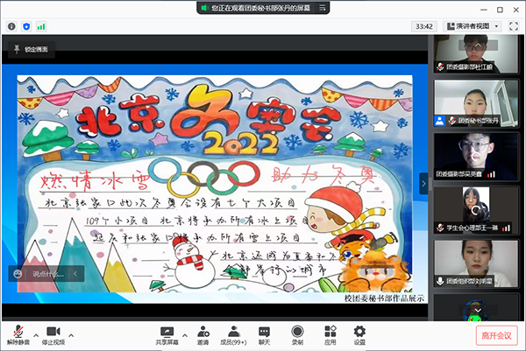Screen dimensions: 526x351
Task: Toggle the lock screen pin button
Action: 29,51
